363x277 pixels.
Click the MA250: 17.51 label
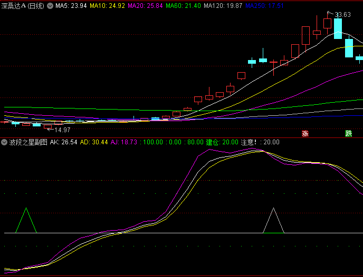[265, 6]
